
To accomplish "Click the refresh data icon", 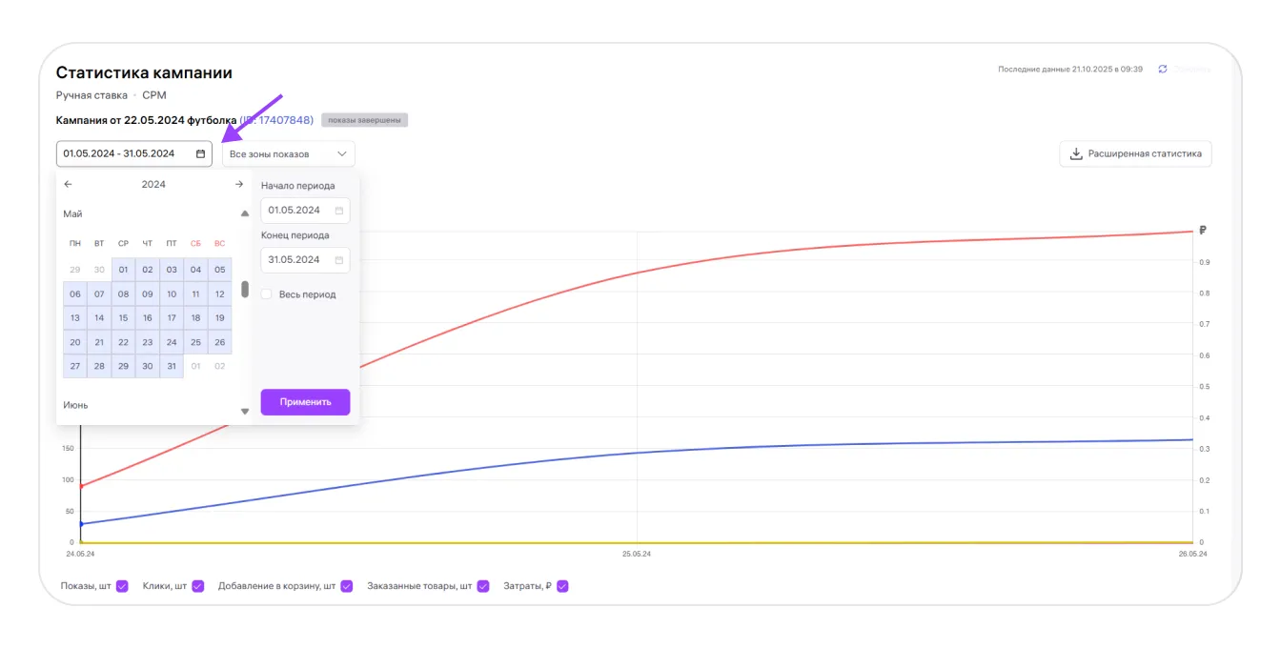I will click(1163, 70).
